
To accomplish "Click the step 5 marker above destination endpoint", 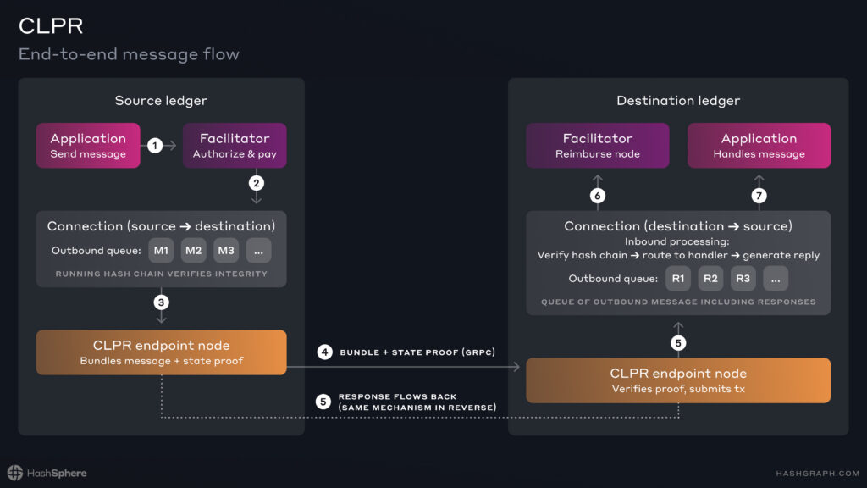I will (678, 343).
